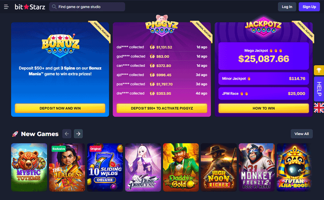The width and height of the screenshot is (324, 200).
Task: Click the bitStarz logo
Action: [30, 7]
